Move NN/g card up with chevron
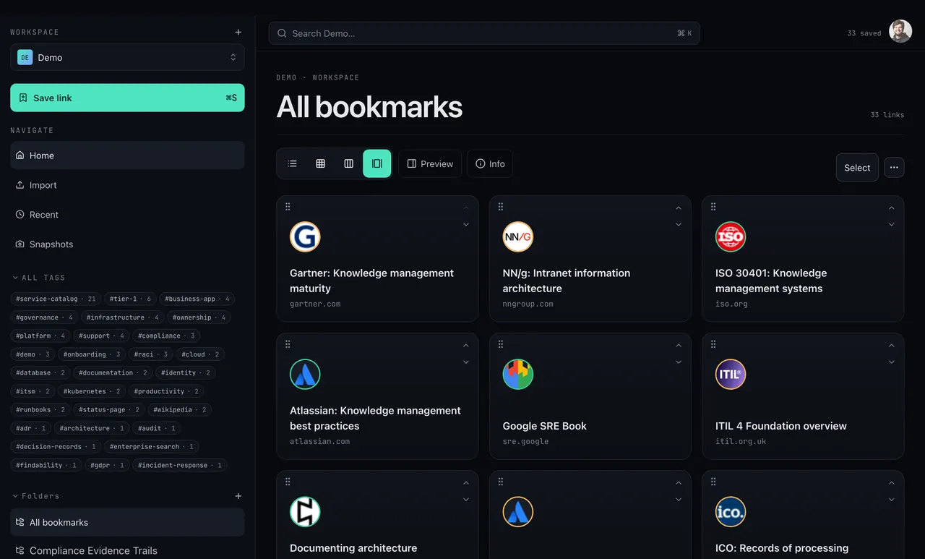The height and width of the screenshot is (559, 925). [x=679, y=208]
